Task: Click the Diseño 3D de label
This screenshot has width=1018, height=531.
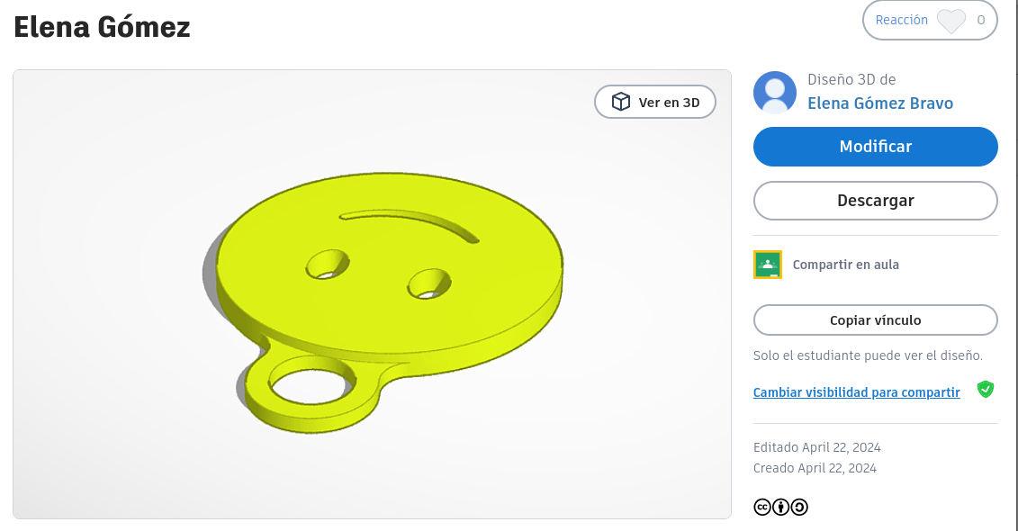Action: click(x=851, y=80)
